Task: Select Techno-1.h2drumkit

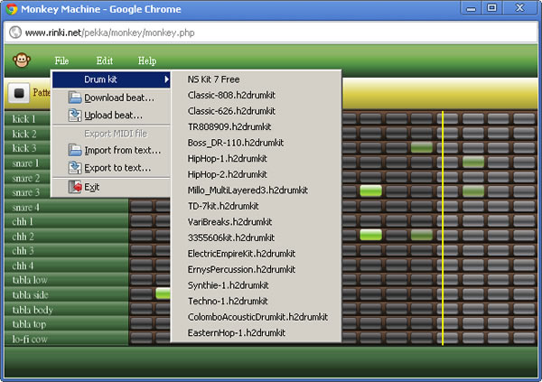Action: click(x=257, y=301)
